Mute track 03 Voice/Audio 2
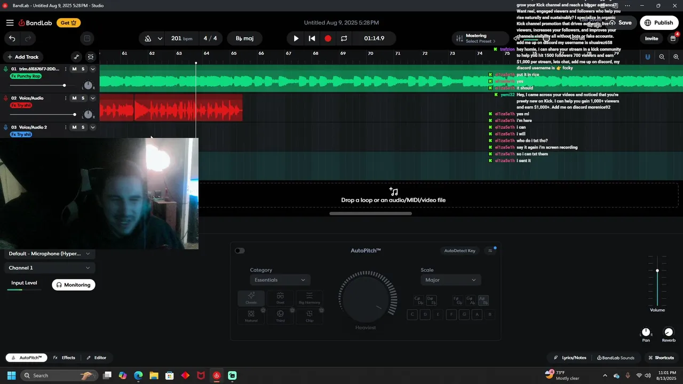Image resolution: width=683 pixels, height=384 pixels. (x=74, y=127)
